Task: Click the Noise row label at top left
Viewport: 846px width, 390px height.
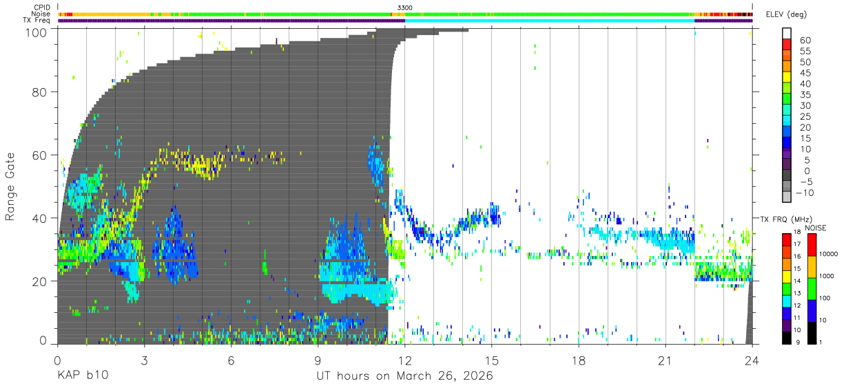Action: click(x=39, y=14)
